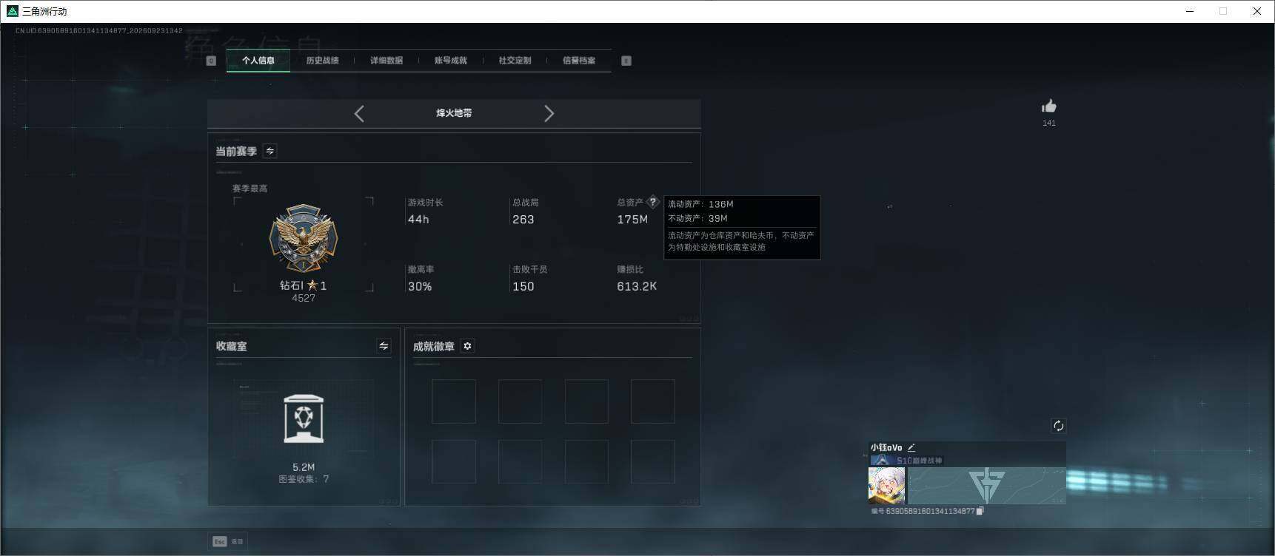Click the Esc 返回 back button
The height and width of the screenshot is (556, 1275).
228,541
